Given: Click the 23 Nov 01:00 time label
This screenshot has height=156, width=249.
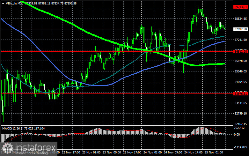Looking at the screenshot, I should coord(91,152).
